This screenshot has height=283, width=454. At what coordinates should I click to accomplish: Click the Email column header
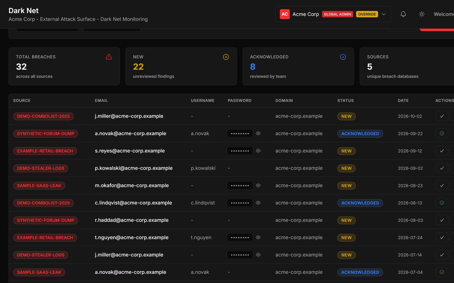tap(101, 100)
